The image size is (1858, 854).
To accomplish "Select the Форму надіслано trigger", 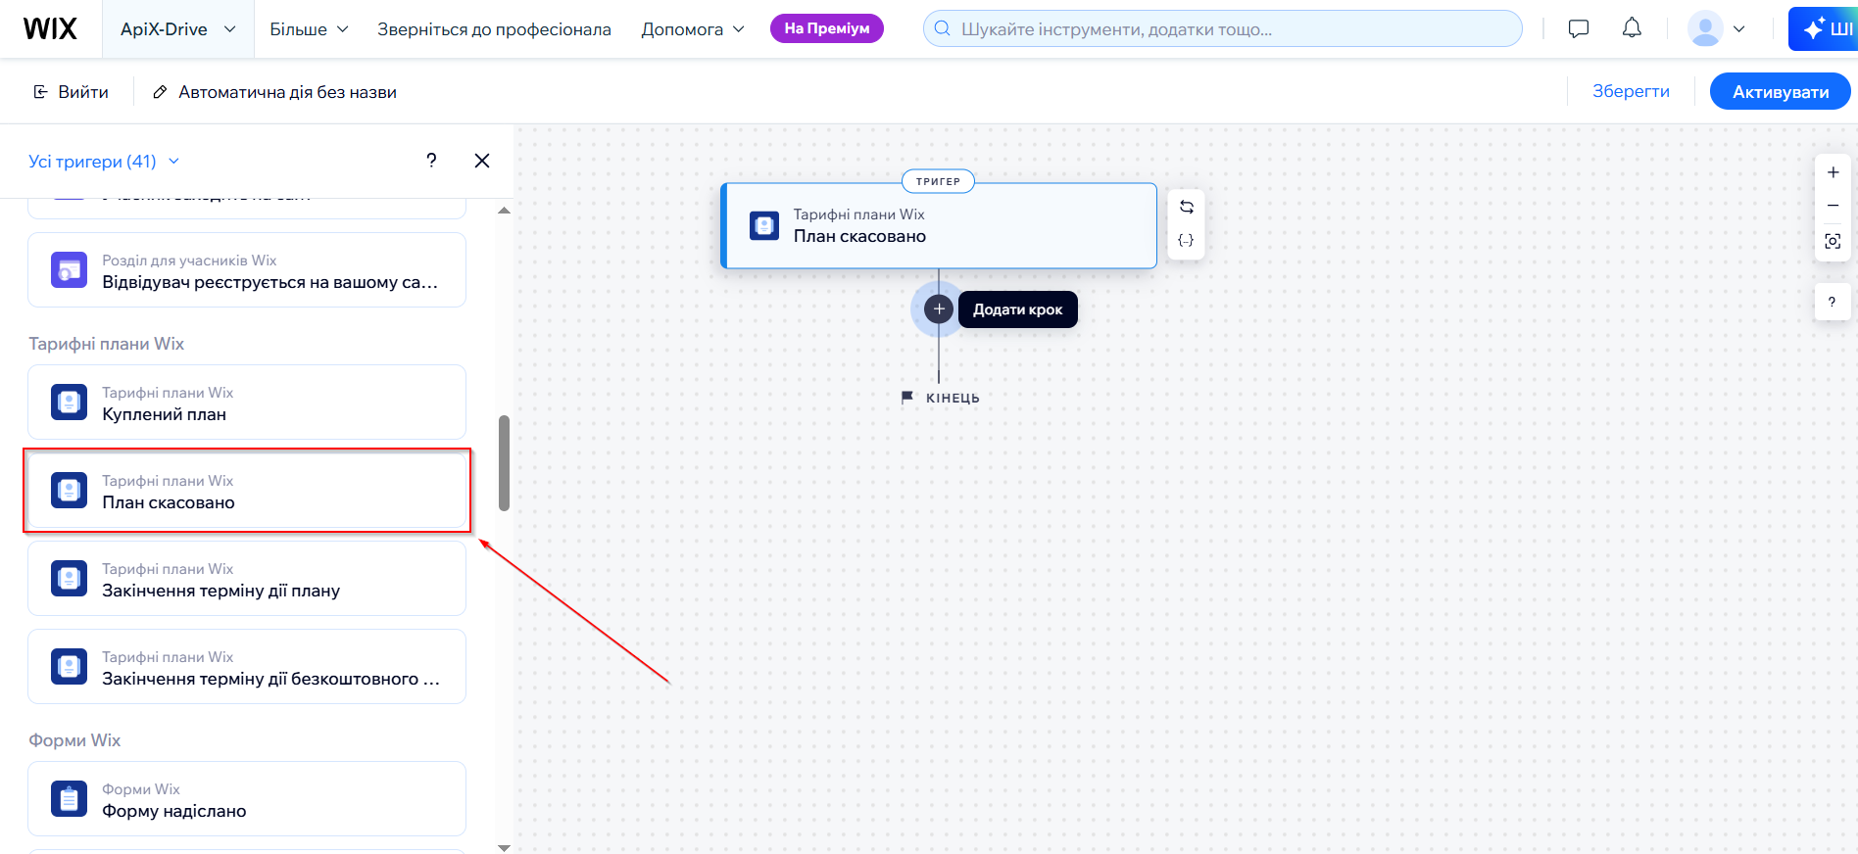I will pos(247,799).
